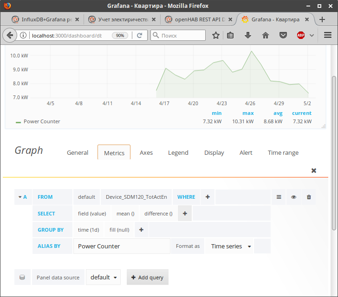Viewport: 338px width, 297px height.
Task: Open the Legend panel editor tab
Action: coord(178,153)
